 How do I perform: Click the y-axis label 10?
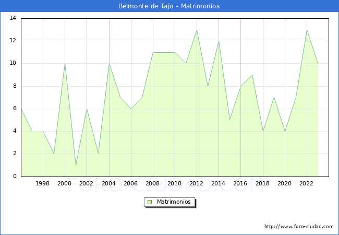coord(13,63)
